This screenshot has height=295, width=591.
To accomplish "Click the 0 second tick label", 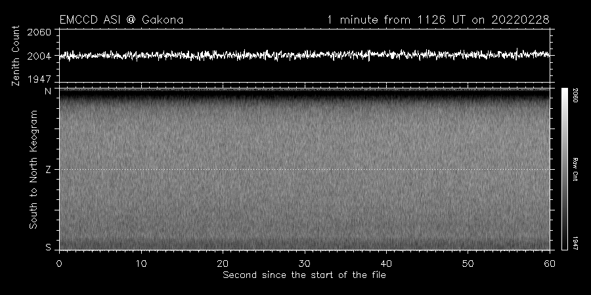I will point(59,264).
